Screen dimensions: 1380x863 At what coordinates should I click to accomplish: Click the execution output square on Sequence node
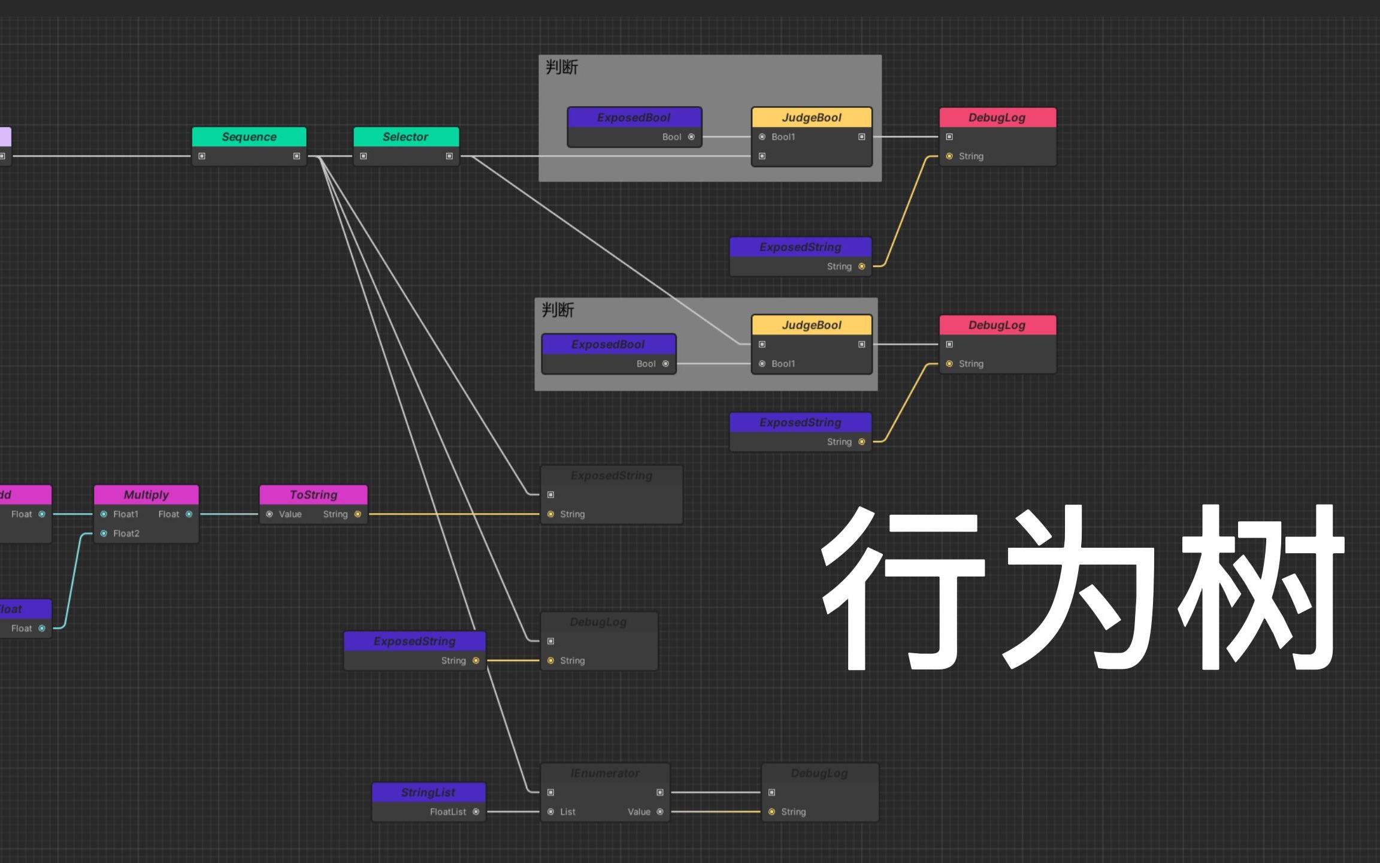click(296, 156)
